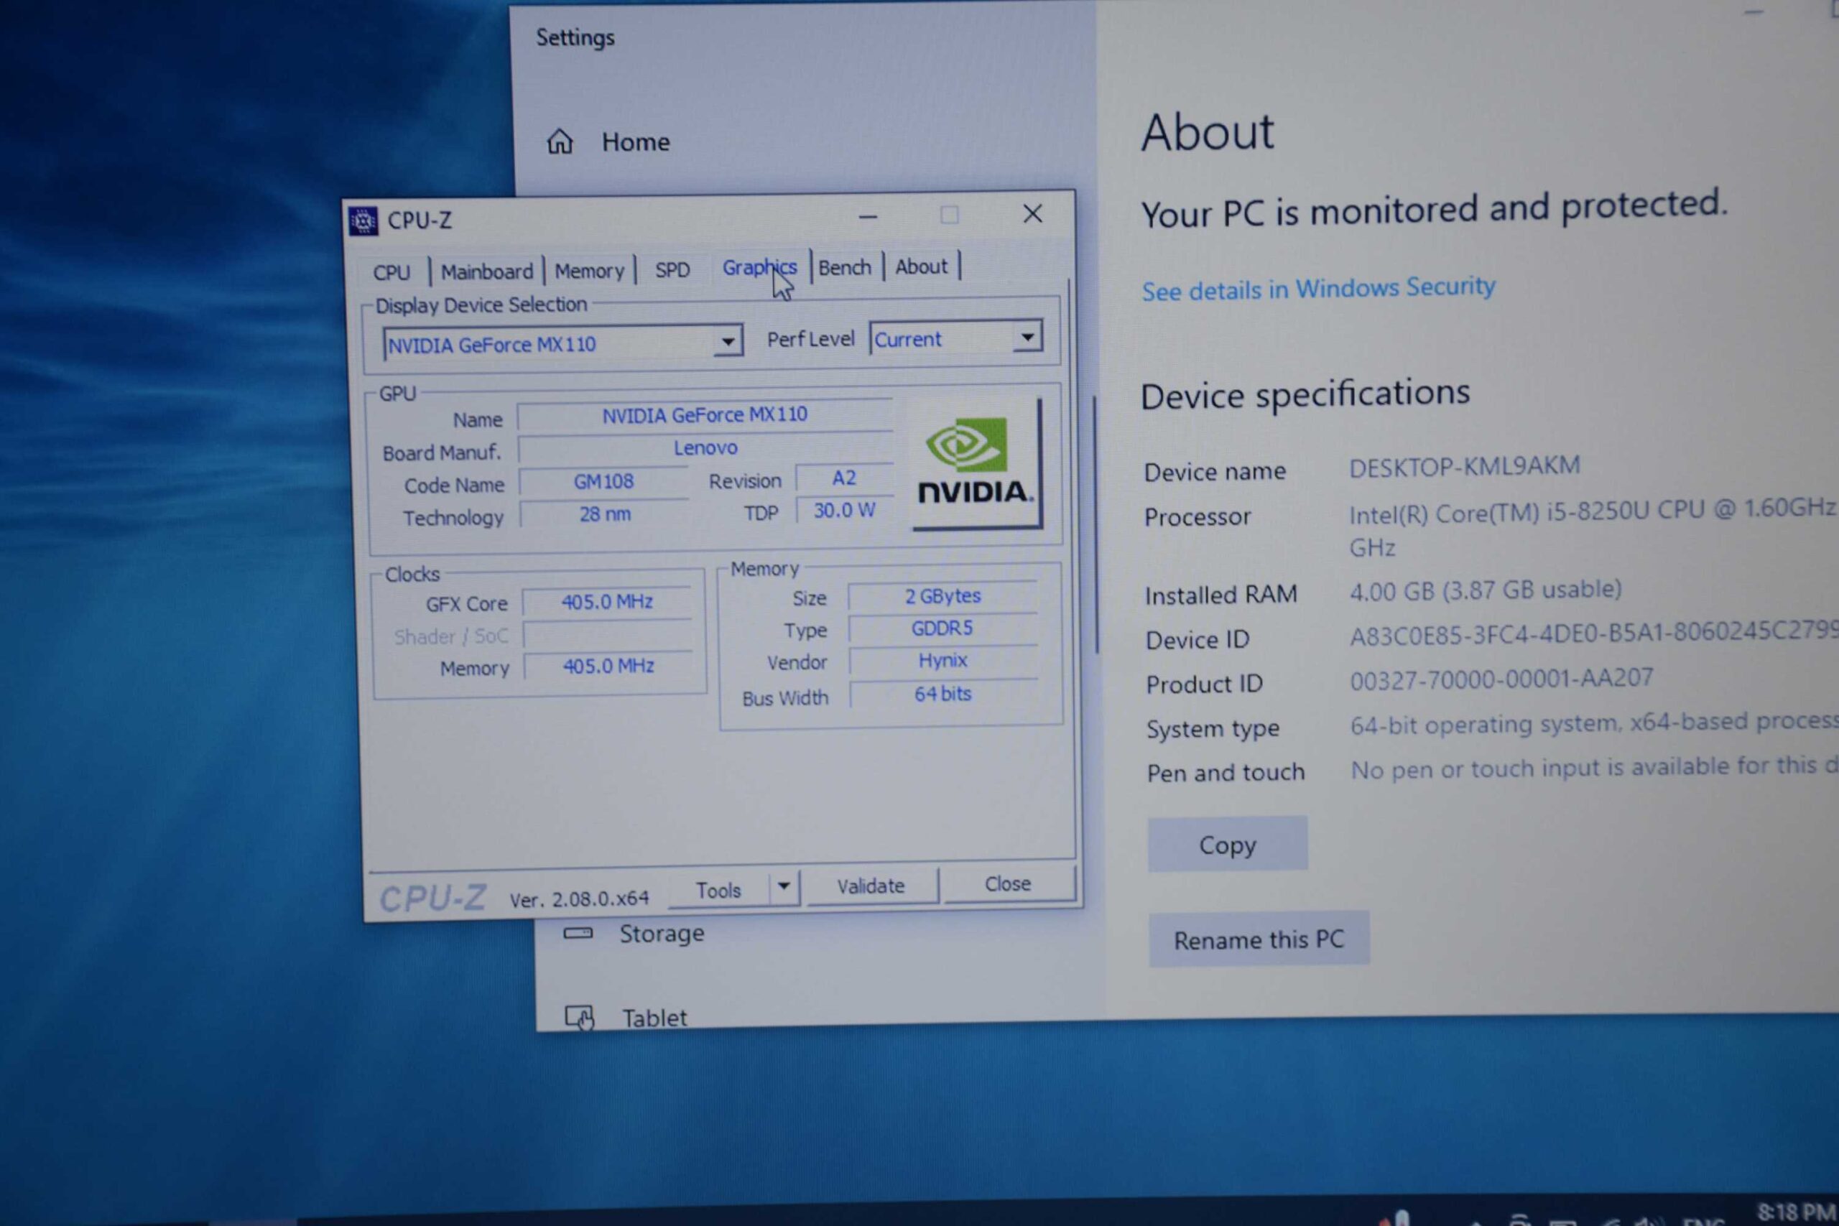This screenshot has height=1226, width=1839.
Task: Click the GFX Core clock 405.0 MHz
Action: tap(608, 602)
